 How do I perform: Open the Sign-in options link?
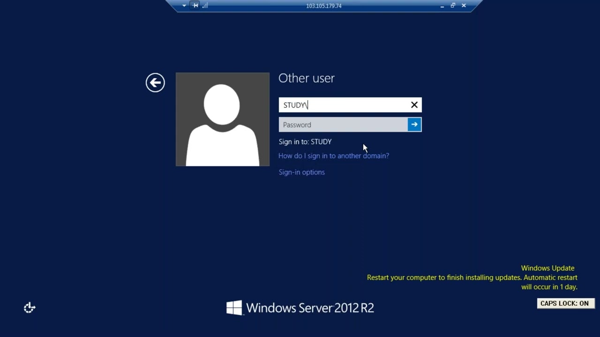click(x=302, y=172)
